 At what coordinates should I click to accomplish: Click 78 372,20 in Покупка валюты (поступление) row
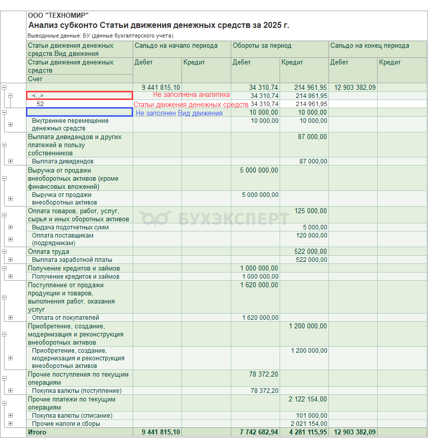coord(264,390)
